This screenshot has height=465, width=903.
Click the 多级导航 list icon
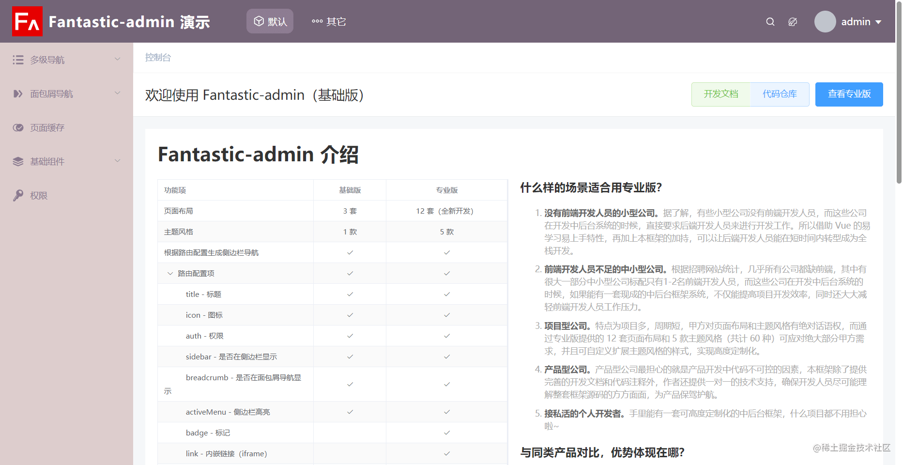18,60
